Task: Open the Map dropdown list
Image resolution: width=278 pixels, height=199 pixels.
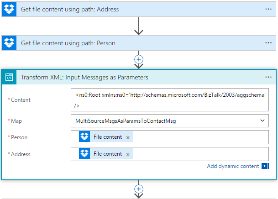Action: pos(262,120)
